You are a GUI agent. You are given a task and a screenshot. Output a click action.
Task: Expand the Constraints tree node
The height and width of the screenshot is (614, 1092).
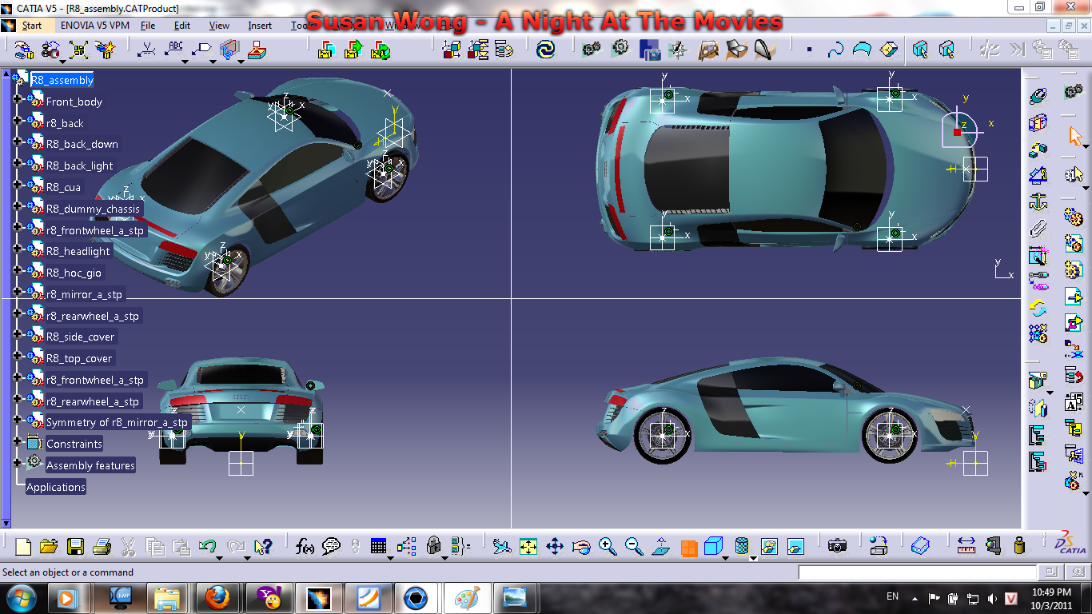pyautogui.click(x=18, y=441)
